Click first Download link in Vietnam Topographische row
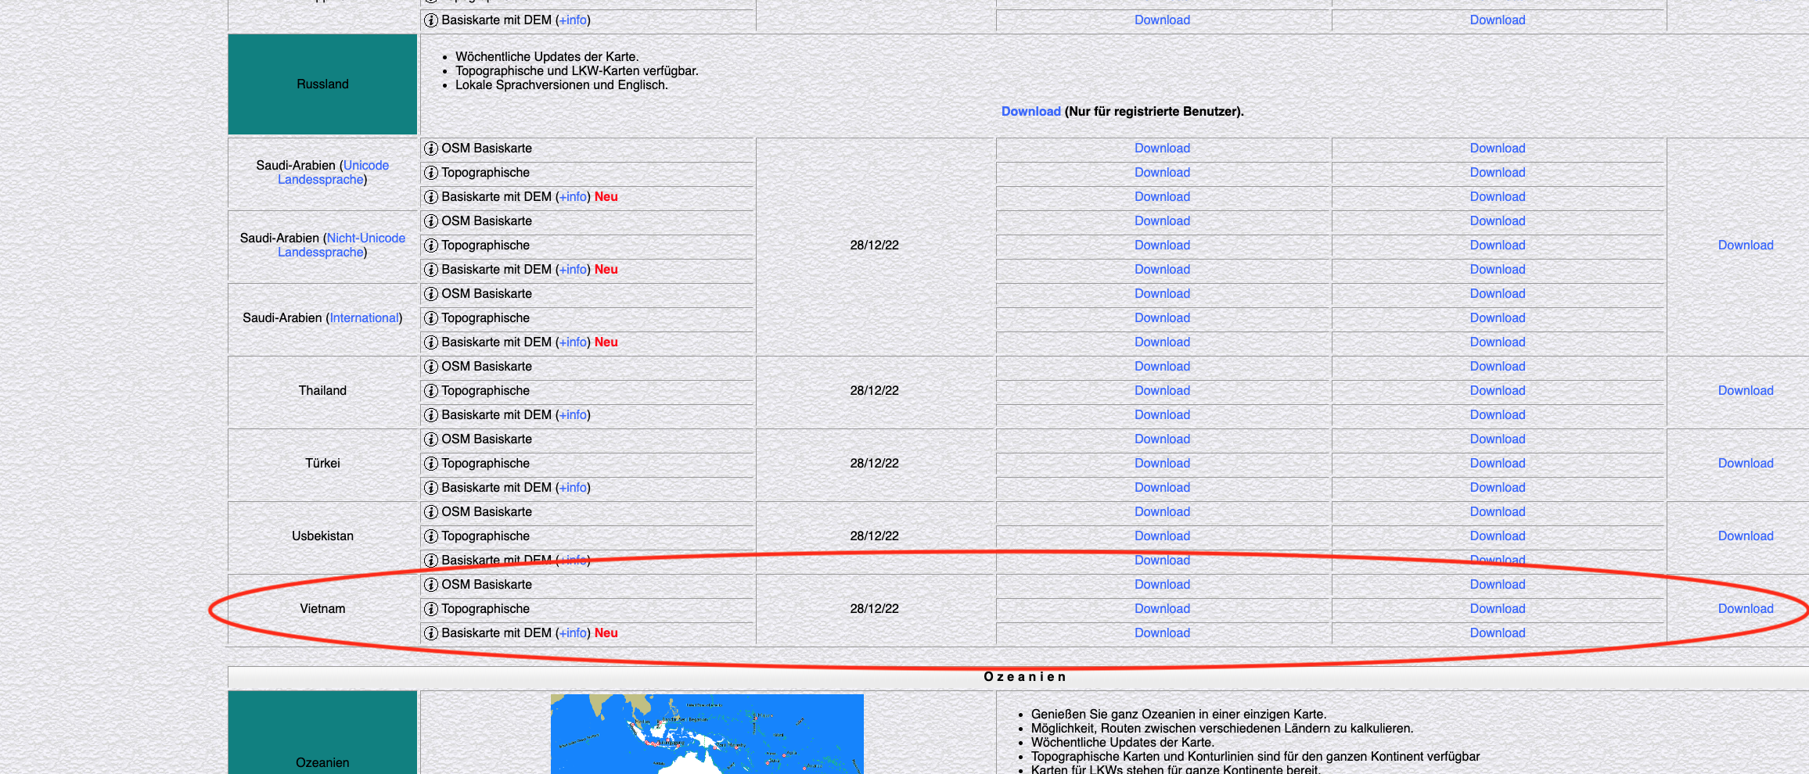The image size is (1809, 774). click(1162, 609)
